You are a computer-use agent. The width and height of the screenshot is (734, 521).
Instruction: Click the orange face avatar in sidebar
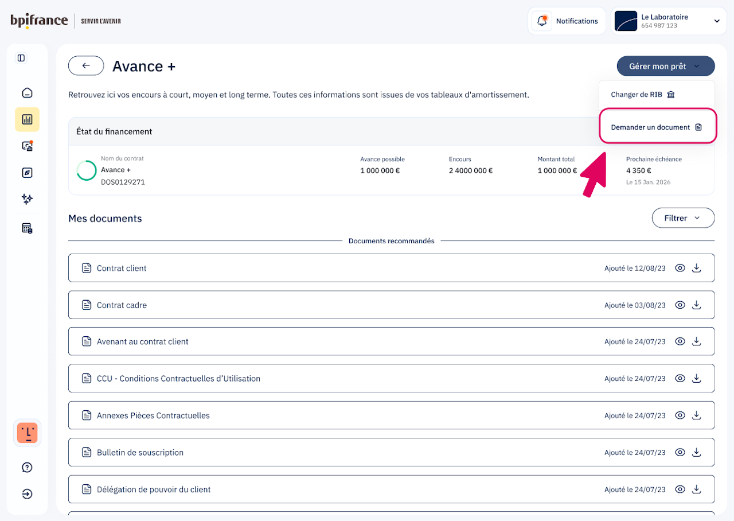tap(27, 433)
